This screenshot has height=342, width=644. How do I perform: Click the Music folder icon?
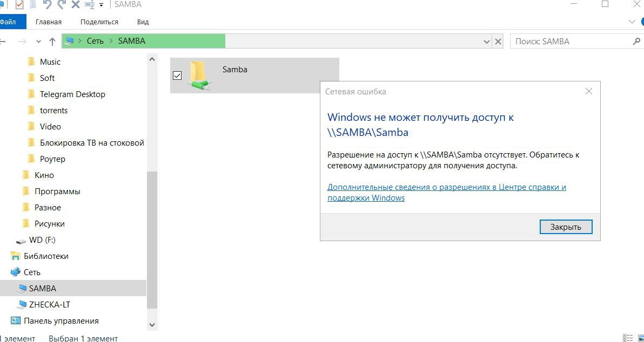pos(31,62)
